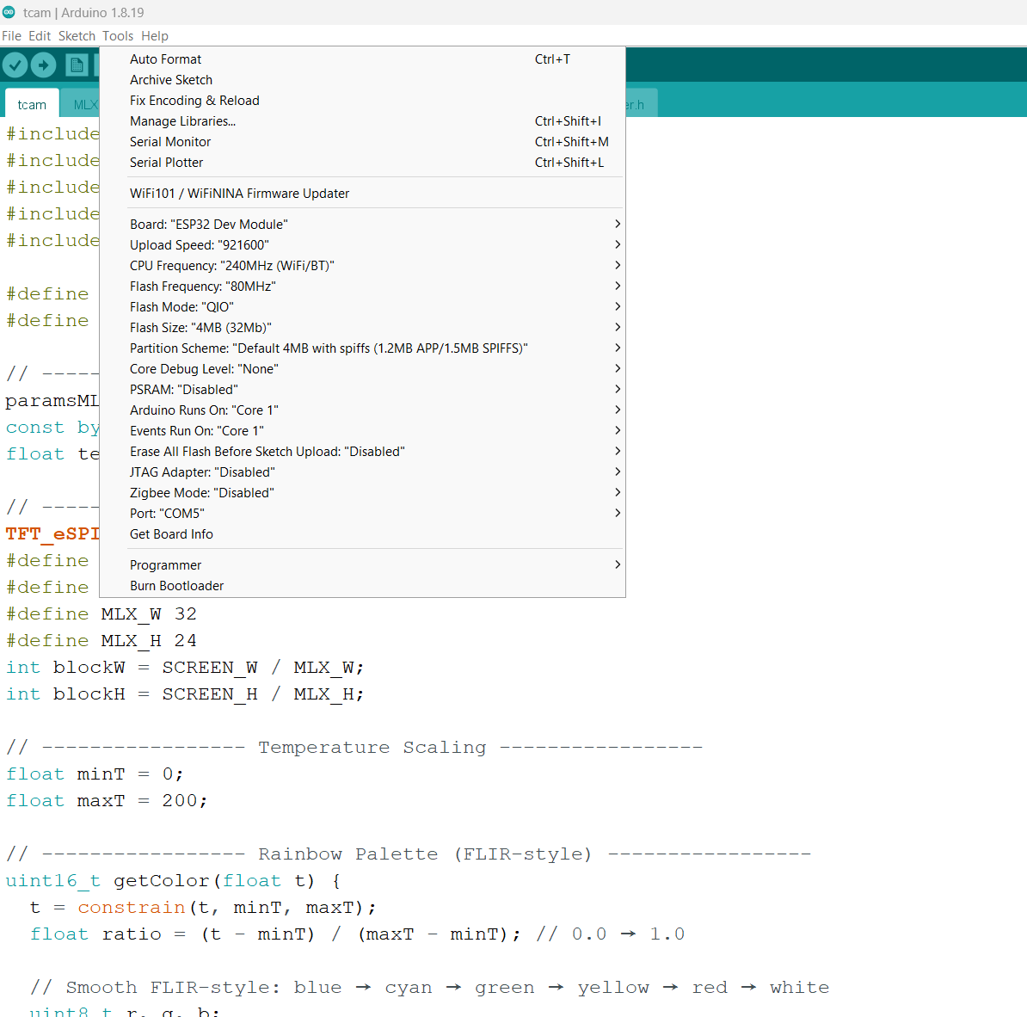Expand the Partition Scheme submenu

pos(362,348)
